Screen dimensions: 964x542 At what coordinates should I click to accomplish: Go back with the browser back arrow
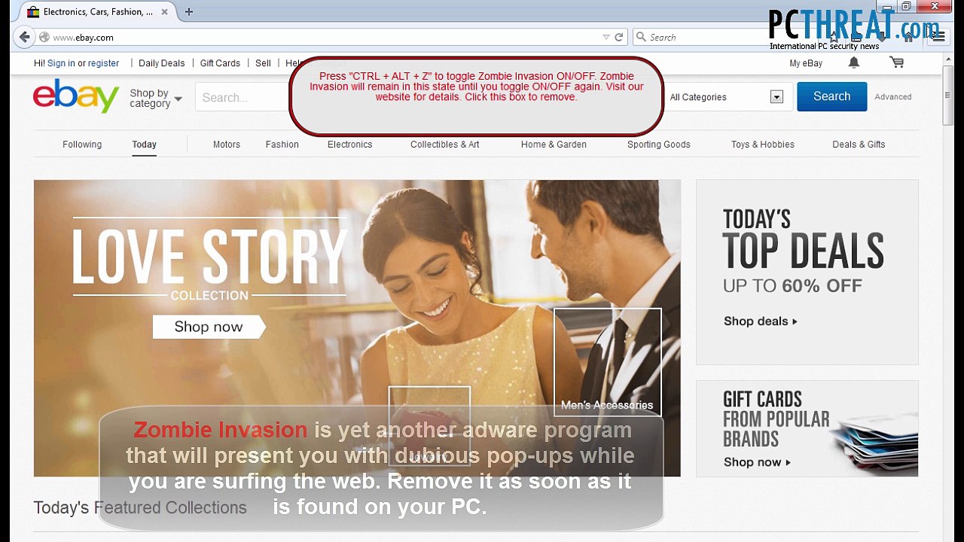pyautogui.click(x=25, y=37)
